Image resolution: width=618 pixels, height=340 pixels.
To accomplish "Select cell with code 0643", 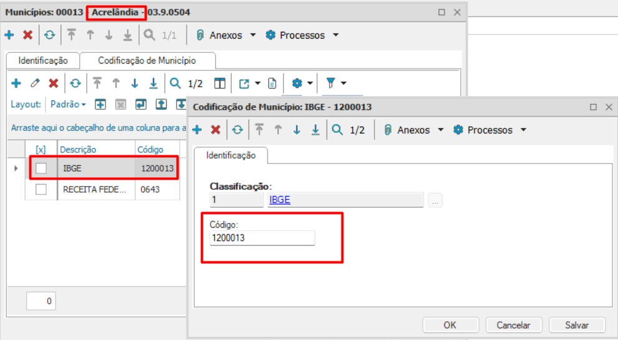I will point(157,190).
